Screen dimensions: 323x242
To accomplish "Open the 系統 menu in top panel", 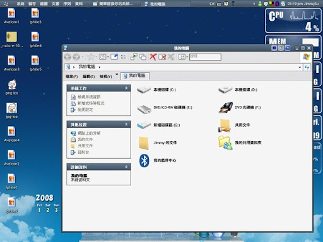I will pyautogui.click(x=20, y=4).
